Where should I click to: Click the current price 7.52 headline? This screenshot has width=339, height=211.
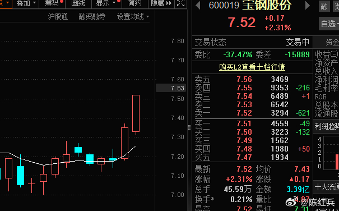(242, 22)
